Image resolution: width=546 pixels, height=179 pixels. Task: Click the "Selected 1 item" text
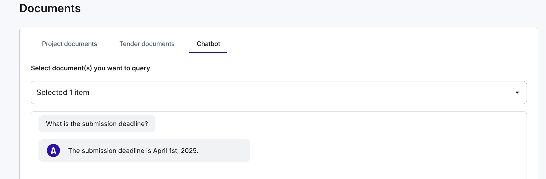pyautogui.click(x=63, y=92)
